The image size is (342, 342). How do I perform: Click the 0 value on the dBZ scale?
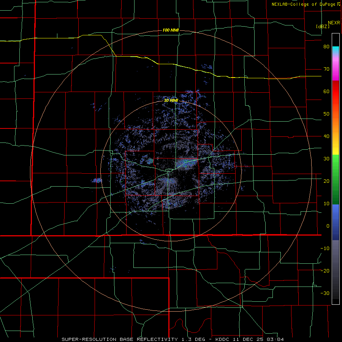[328, 226]
